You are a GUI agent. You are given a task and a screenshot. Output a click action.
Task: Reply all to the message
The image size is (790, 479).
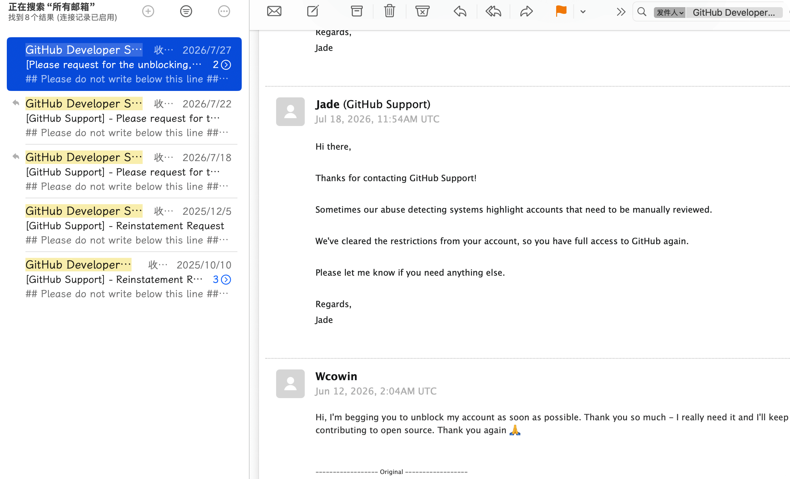[x=493, y=11]
